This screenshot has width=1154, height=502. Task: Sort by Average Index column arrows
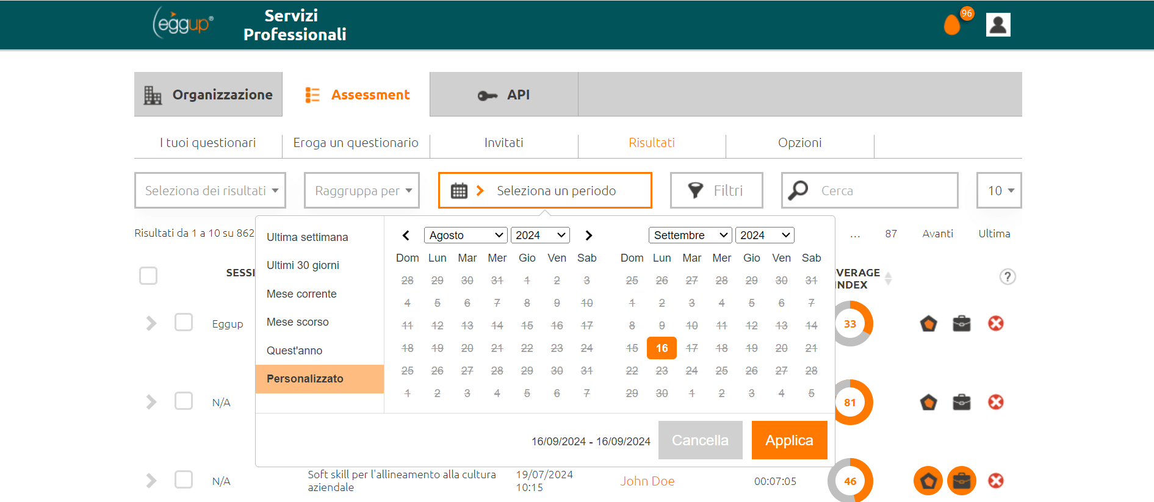click(x=888, y=279)
